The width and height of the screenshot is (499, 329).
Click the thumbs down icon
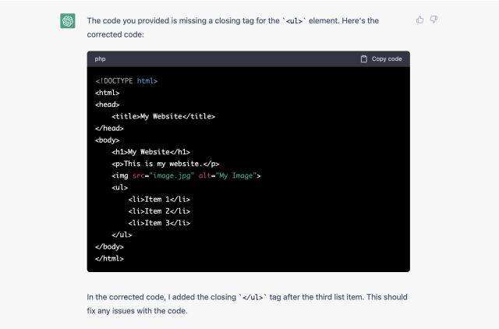click(x=434, y=19)
